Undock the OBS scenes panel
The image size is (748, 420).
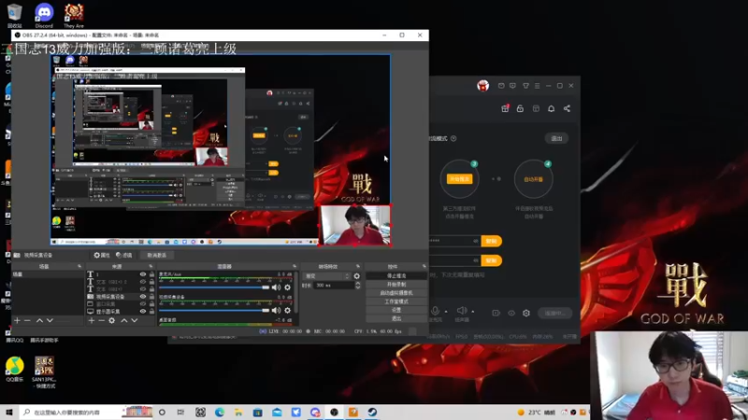pos(79,266)
